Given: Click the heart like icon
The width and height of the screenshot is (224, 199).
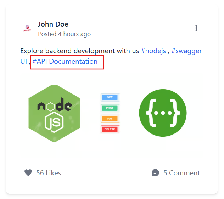Looking at the screenshot, I should [28, 173].
